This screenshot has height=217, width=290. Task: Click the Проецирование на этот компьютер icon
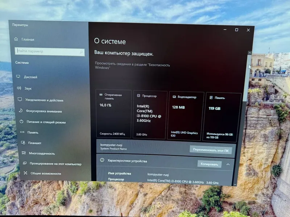[25, 163]
